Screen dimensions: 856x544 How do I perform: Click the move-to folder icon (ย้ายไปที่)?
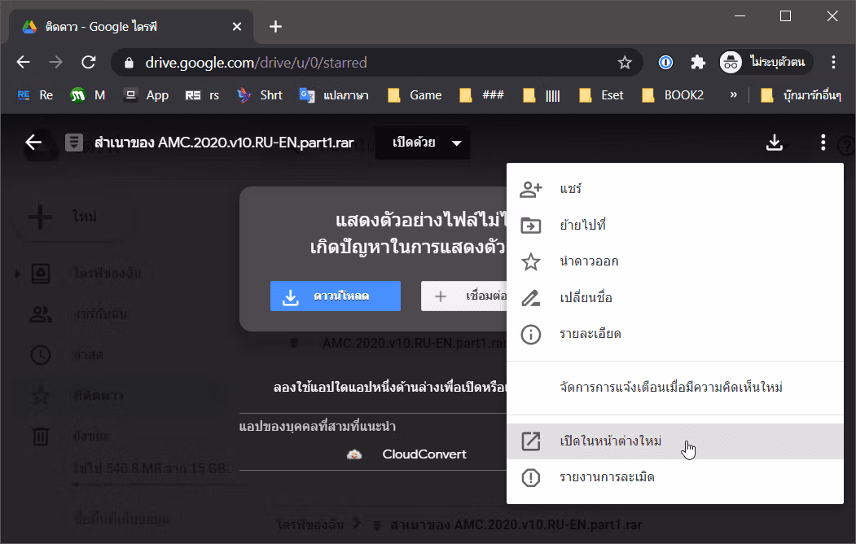[531, 226]
